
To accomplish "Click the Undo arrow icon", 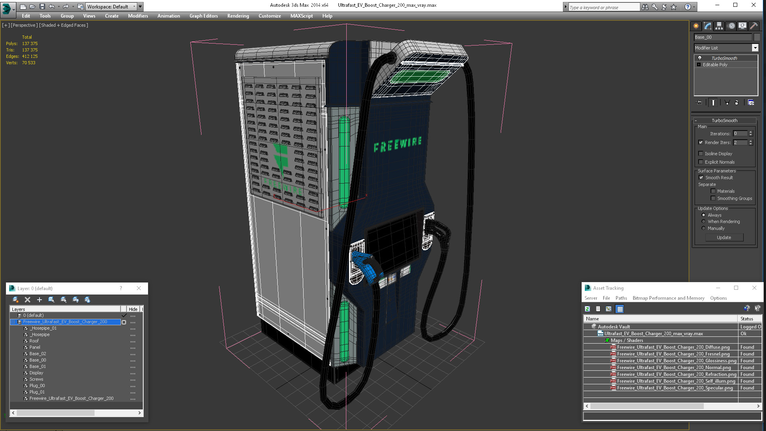I will click(52, 6).
